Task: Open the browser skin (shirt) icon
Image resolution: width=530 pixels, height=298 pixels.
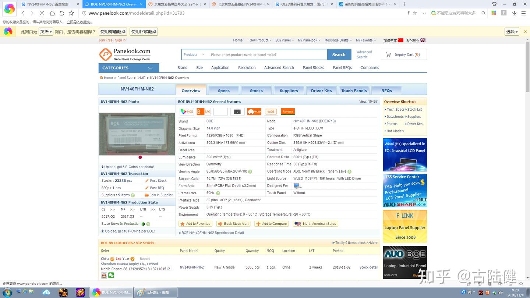Action: click(494, 4)
